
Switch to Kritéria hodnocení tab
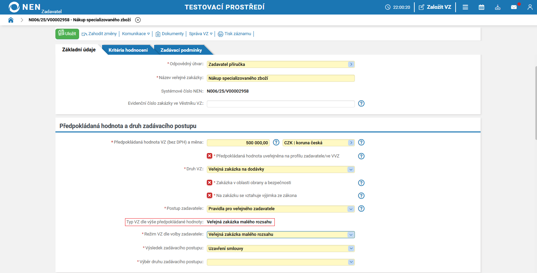[128, 50]
